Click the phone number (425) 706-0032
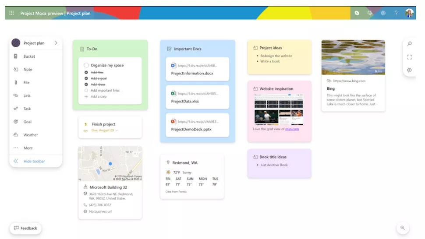425x239 pixels. tap(100, 205)
